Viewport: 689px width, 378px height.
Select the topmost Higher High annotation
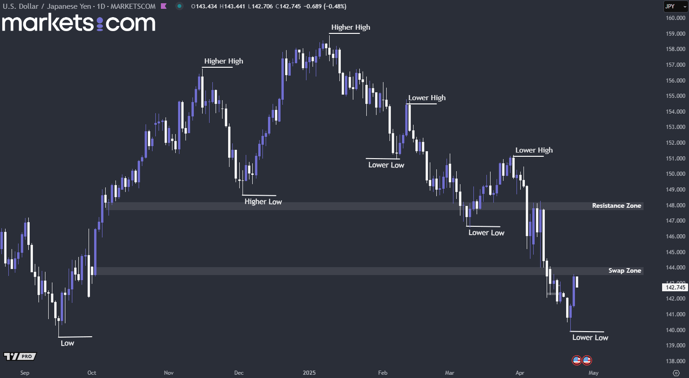[351, 27]
